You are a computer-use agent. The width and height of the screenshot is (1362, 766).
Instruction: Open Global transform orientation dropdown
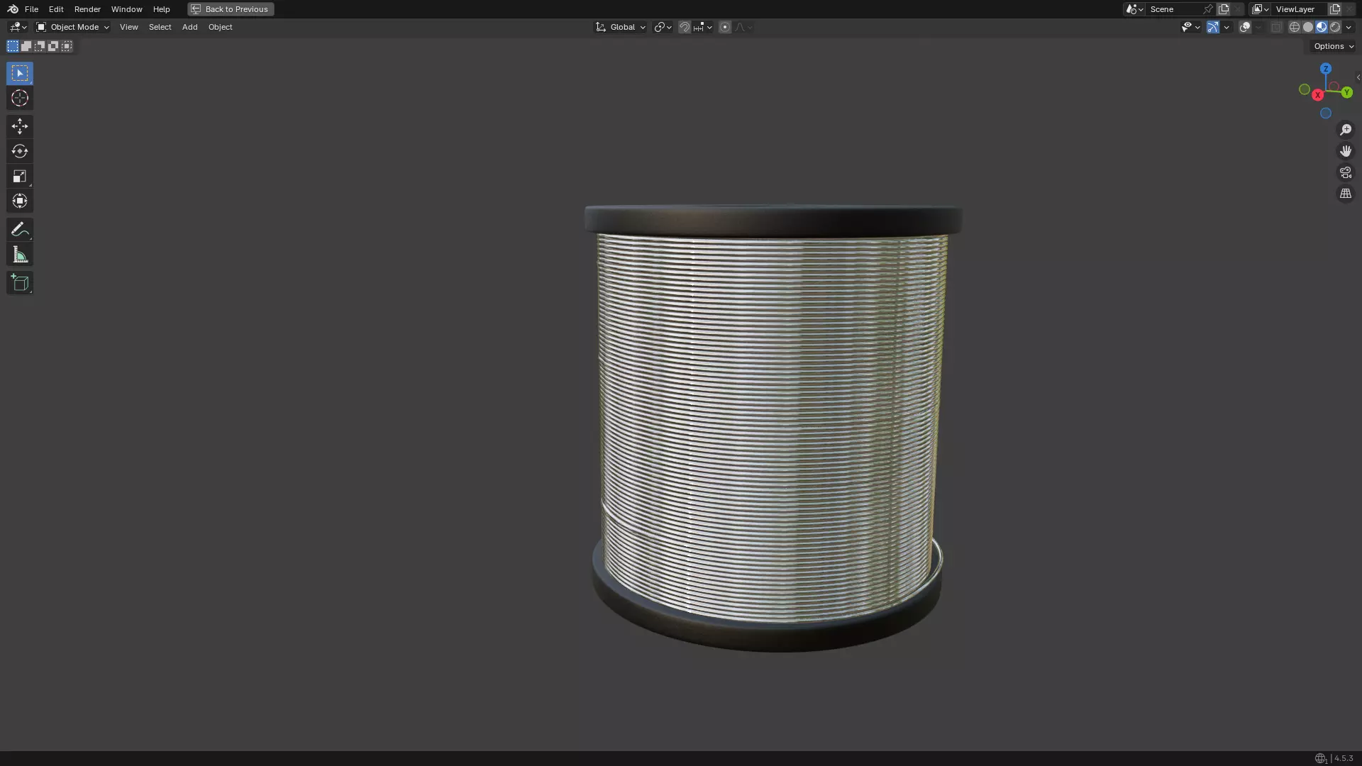click(620, 27)
